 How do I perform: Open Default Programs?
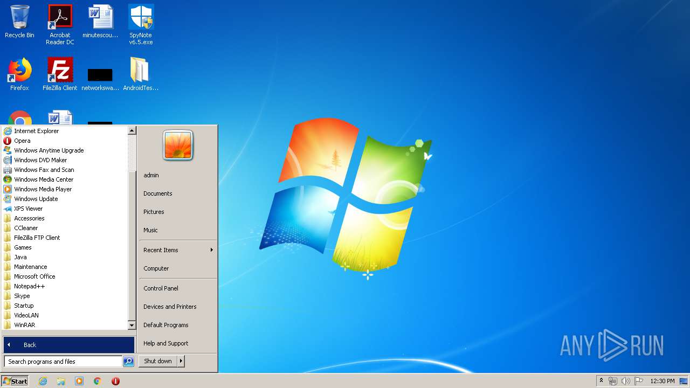point(178,325)
